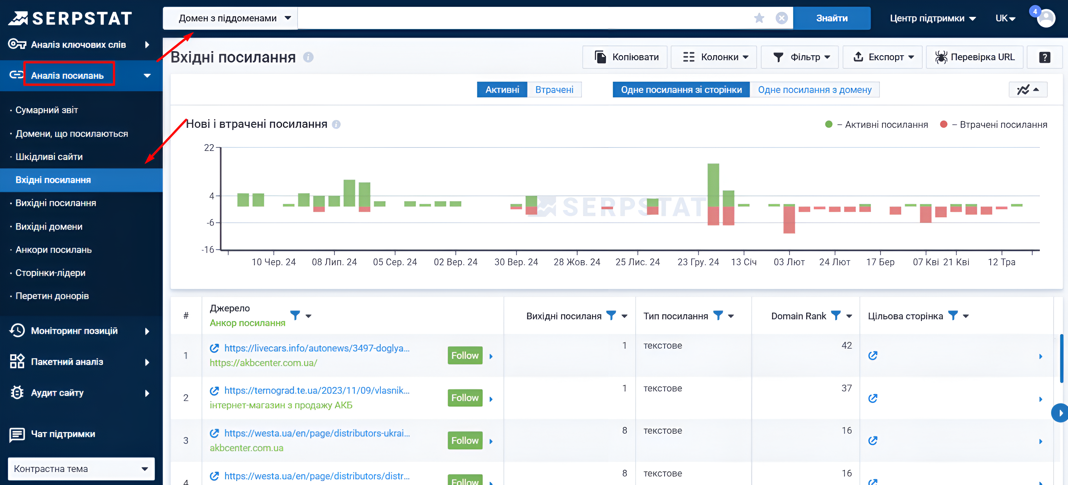The image size is (1068, 485).
Task: Open Домени, що посилаються report
Action: [72, 134]
